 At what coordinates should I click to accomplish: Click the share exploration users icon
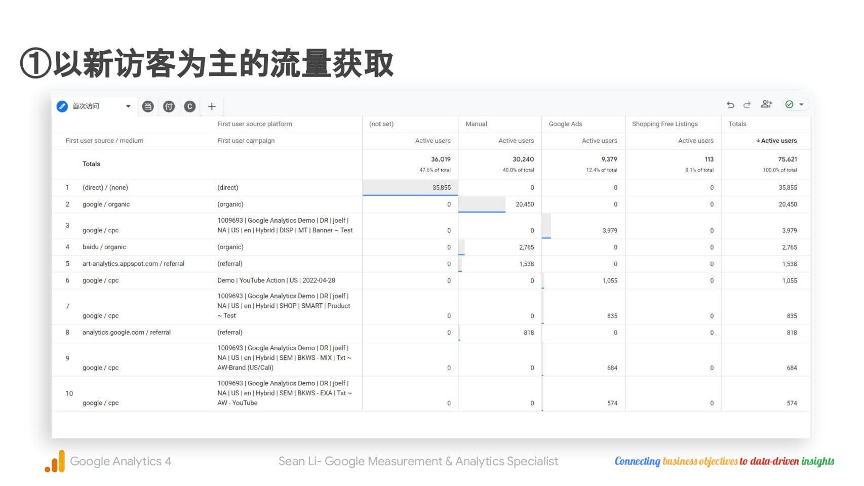(766, 104)
